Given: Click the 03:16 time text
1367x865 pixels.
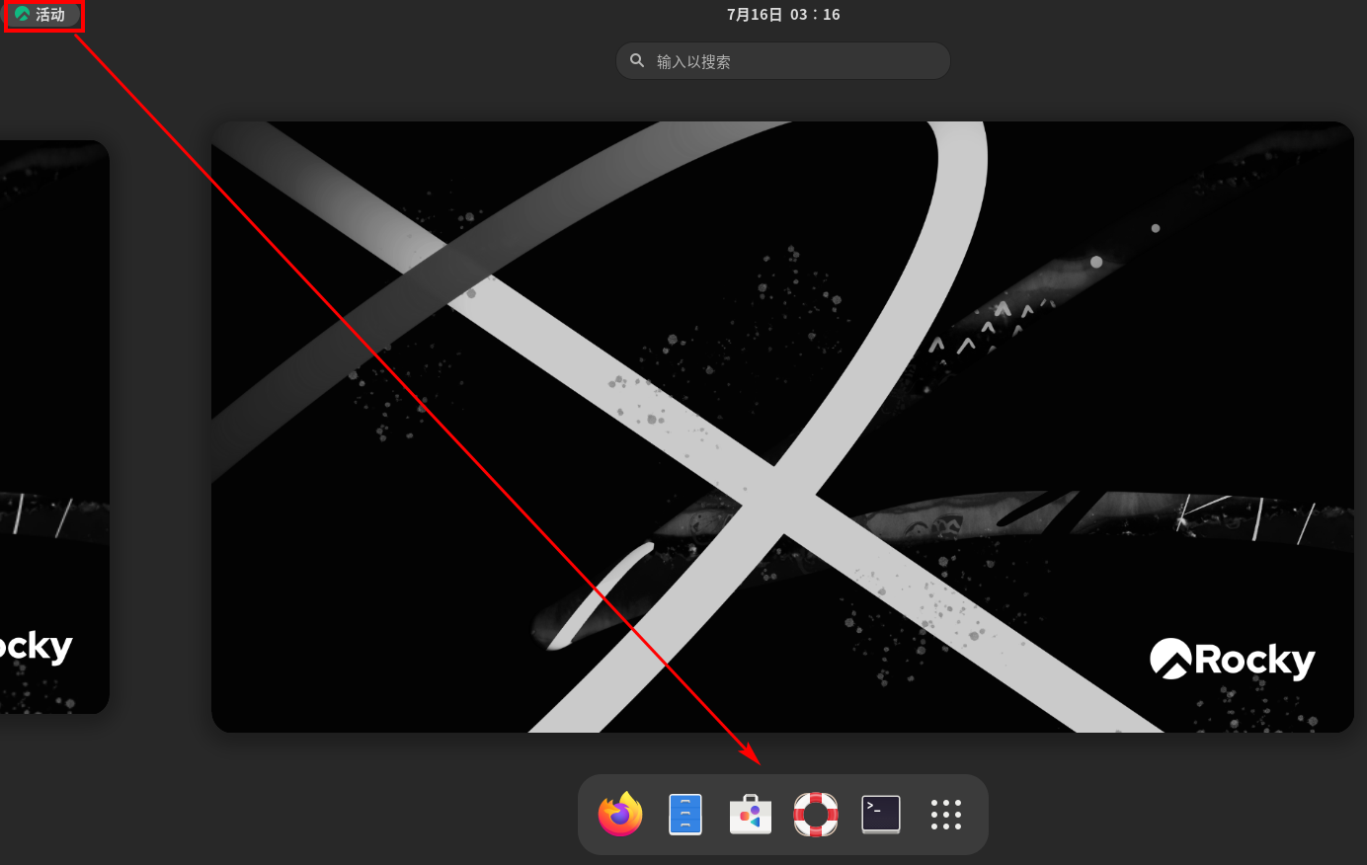Looking at the screenshot, I should [x=815, y=15].
